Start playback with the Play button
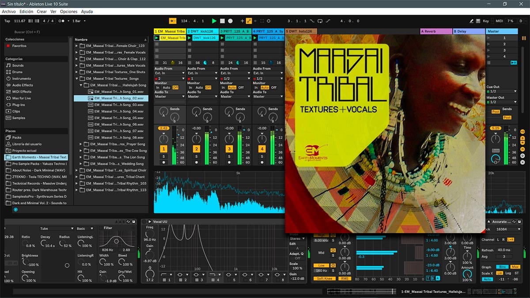 214,21
